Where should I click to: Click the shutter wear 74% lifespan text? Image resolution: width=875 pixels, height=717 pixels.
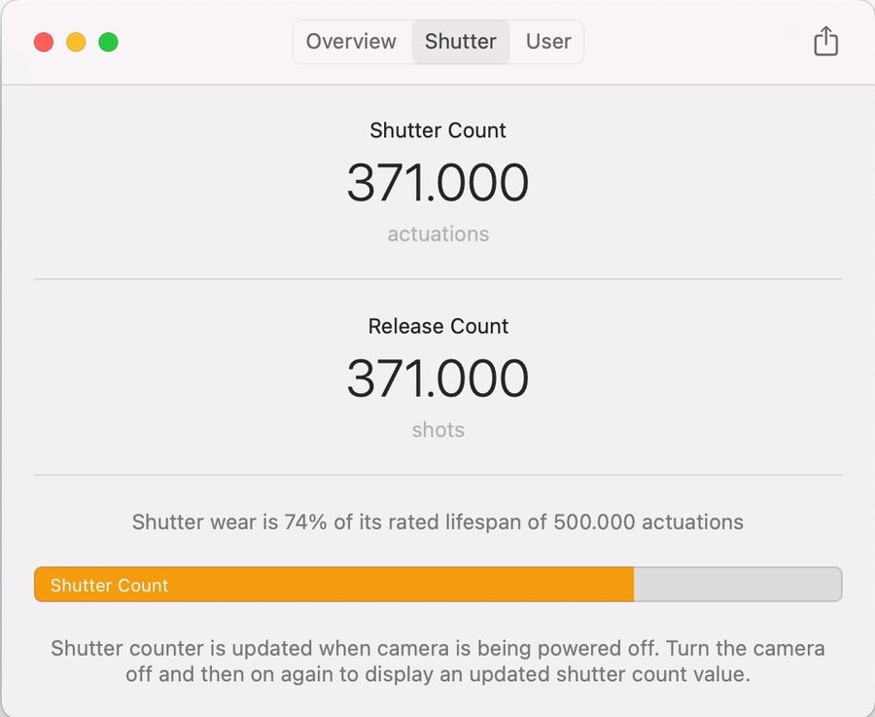[437, 522]
